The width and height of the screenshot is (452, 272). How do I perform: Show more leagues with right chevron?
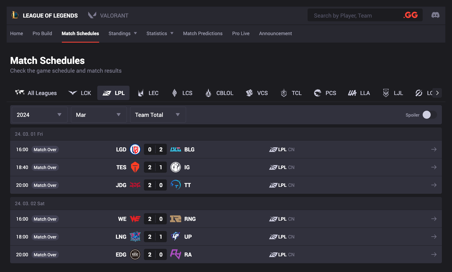point(437,93)
